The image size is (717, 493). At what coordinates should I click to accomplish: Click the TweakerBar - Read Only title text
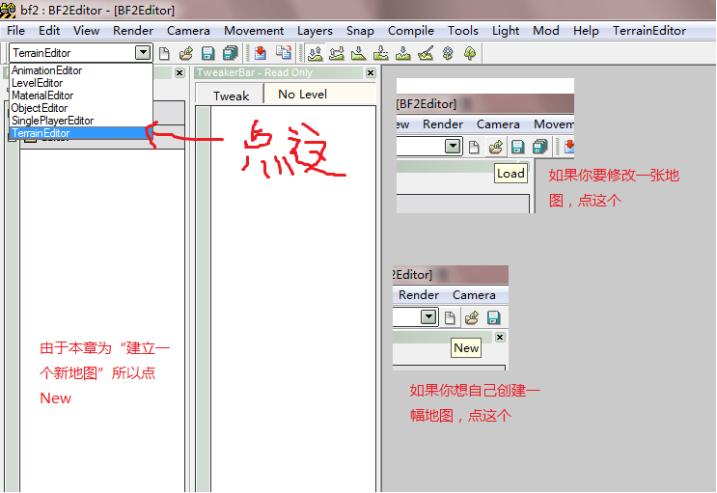(254, 72)
